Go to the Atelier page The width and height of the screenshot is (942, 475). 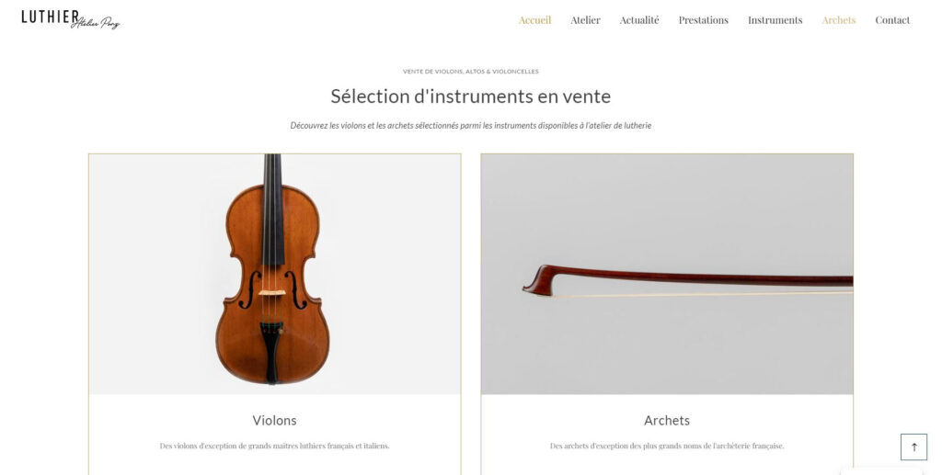585,20
